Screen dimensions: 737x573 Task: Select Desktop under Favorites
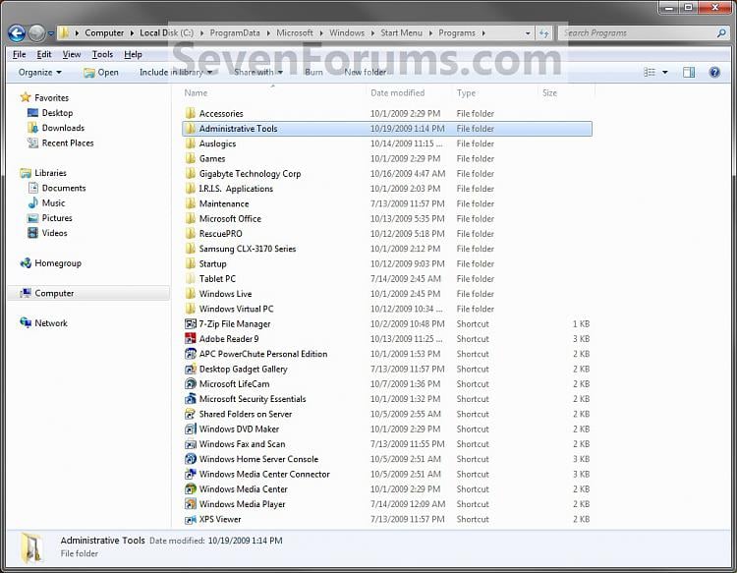click(x=57, y=113)
